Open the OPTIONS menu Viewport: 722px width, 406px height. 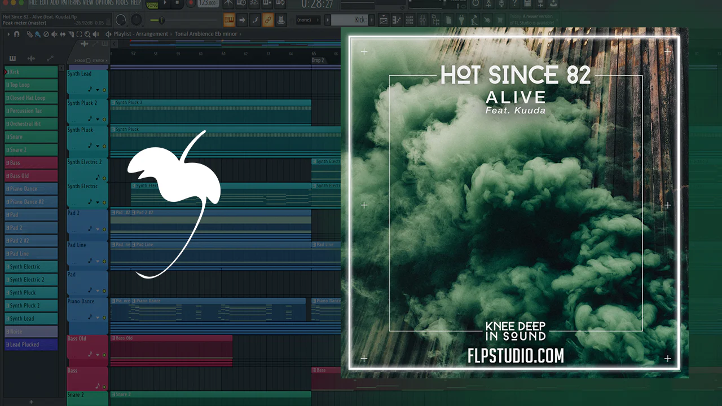[x=104, y=3]
